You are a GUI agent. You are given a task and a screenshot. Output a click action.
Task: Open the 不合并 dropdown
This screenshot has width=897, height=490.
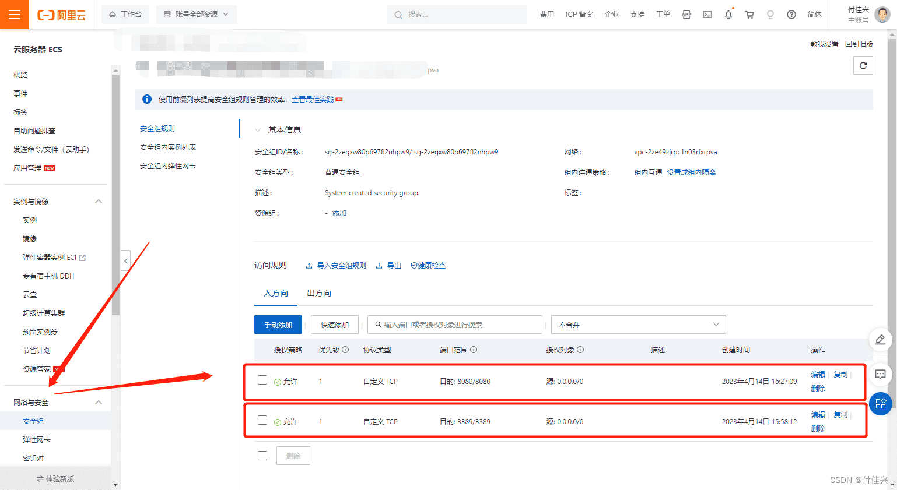coord(638,325)
